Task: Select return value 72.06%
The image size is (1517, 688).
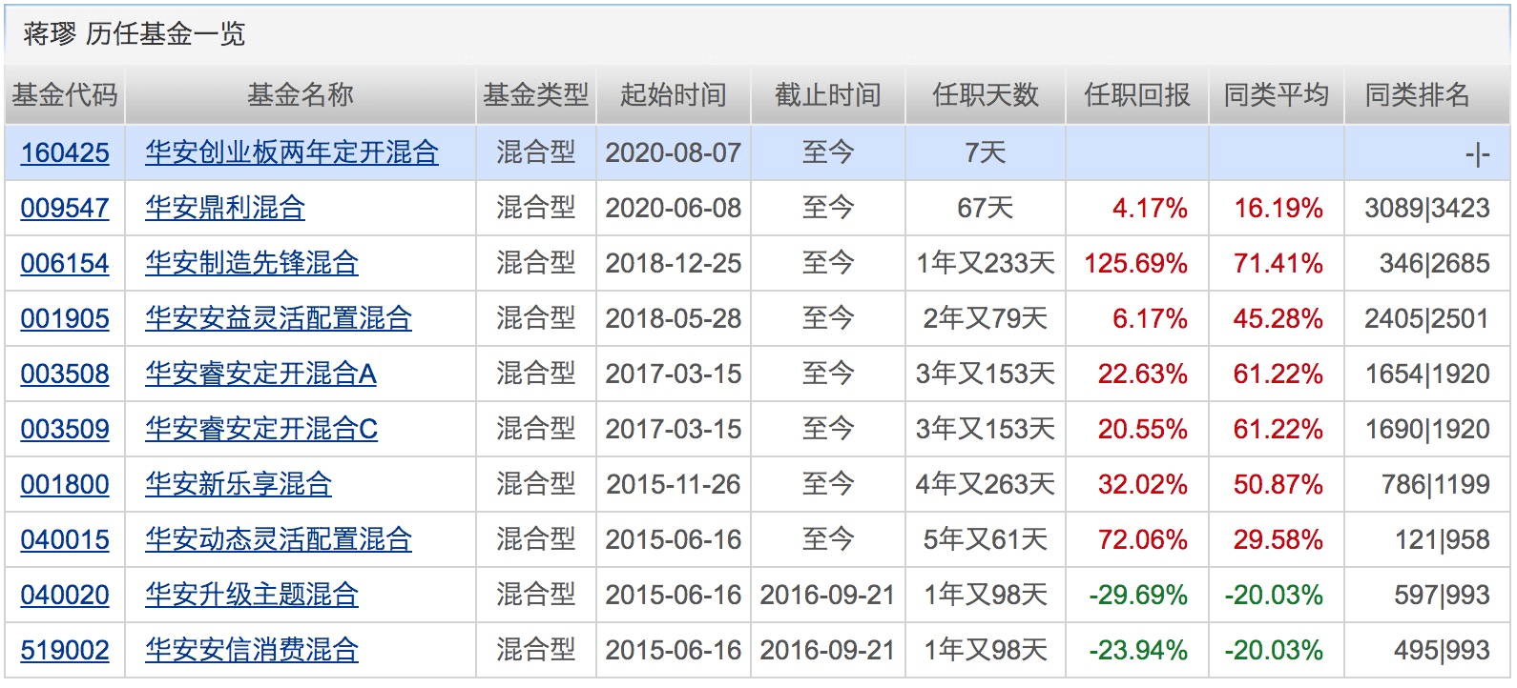Action: [x=1143, y=539]
